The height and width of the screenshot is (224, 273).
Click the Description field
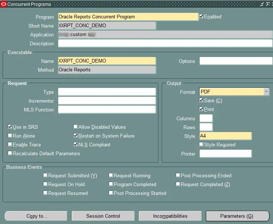coord(165,43)
